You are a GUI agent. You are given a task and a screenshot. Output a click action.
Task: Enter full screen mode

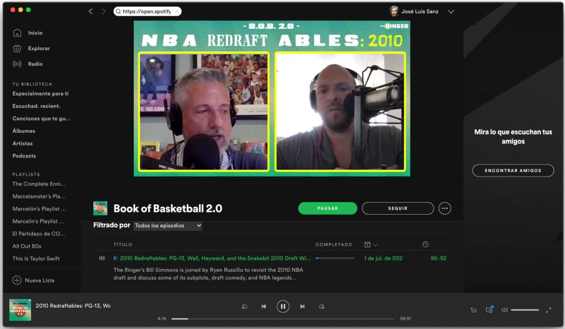(x=548, y=310)
